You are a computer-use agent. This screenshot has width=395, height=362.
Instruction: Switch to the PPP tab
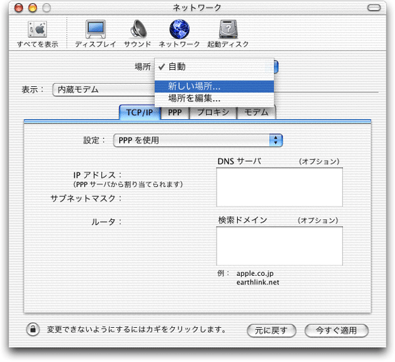tap(174, 112)
